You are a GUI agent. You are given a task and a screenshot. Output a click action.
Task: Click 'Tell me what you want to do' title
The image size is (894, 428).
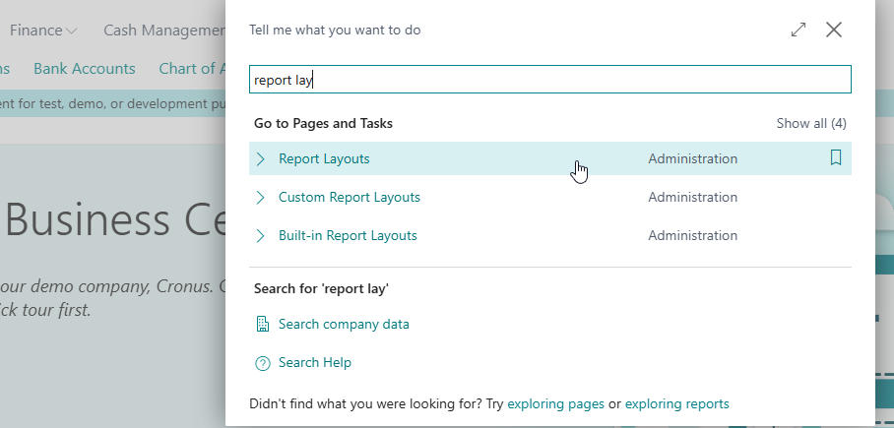[335, 30]
